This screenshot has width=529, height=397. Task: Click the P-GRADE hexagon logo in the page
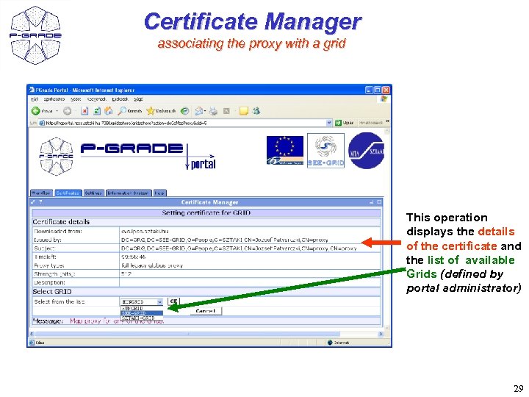point(57,157)
